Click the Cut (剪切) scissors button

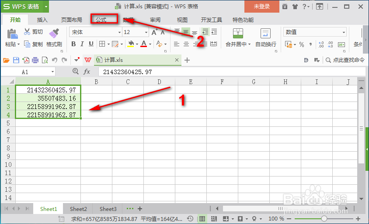33,32
